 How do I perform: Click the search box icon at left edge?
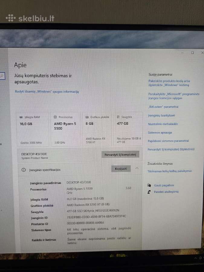click(x=2, y=76)
